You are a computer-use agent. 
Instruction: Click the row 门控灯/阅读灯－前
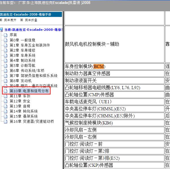point(114,144)
